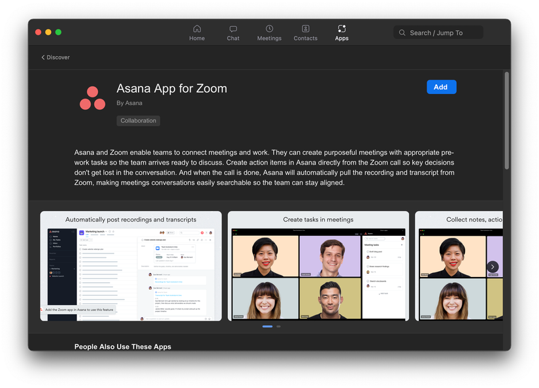Click the People Also Use These Apps heading
The width and height of the screenshot is (539, 388).
point(123,346)
